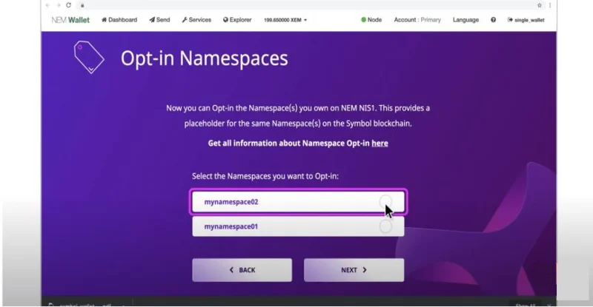Select the mynamespace02 radio circle
Image resolution: width=593 pixels, height=307 pixels.
385,201
